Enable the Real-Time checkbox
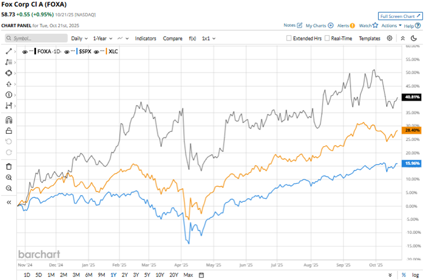The image size is (424, 280). tap(327, 38)
